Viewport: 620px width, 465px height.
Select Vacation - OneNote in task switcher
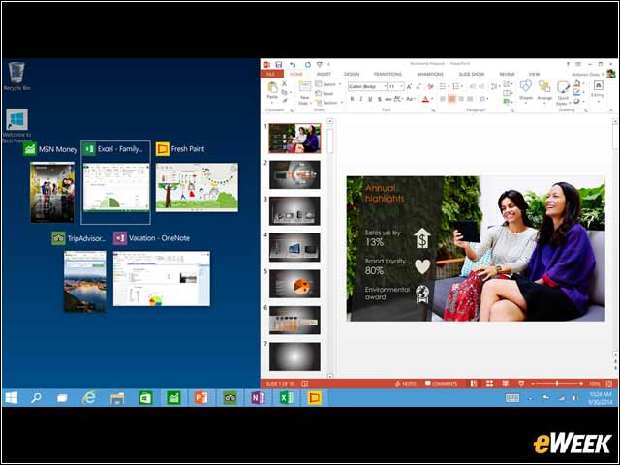click(x=162, y=278)
